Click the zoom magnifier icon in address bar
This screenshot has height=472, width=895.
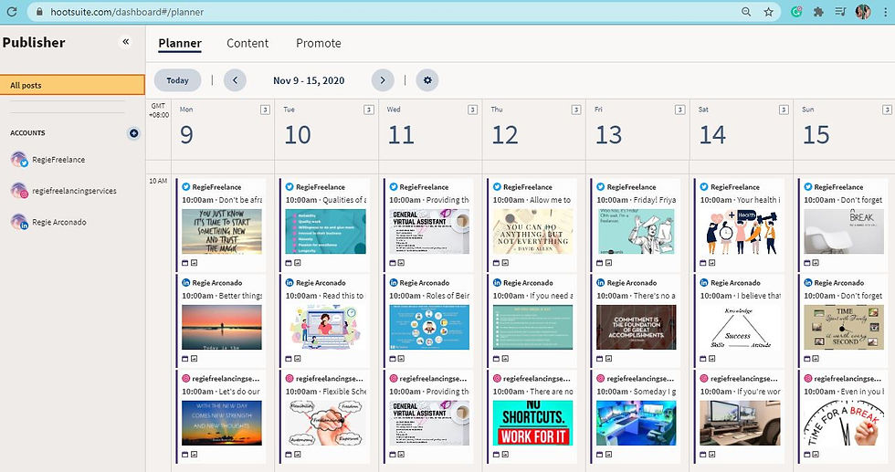(746, 12)
